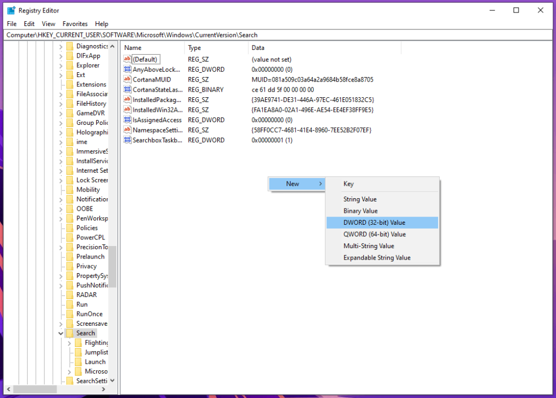Open the Favorites menu
Image resolution: width=556 pixels, height=398 pixels.
click(x=75, y=23)
